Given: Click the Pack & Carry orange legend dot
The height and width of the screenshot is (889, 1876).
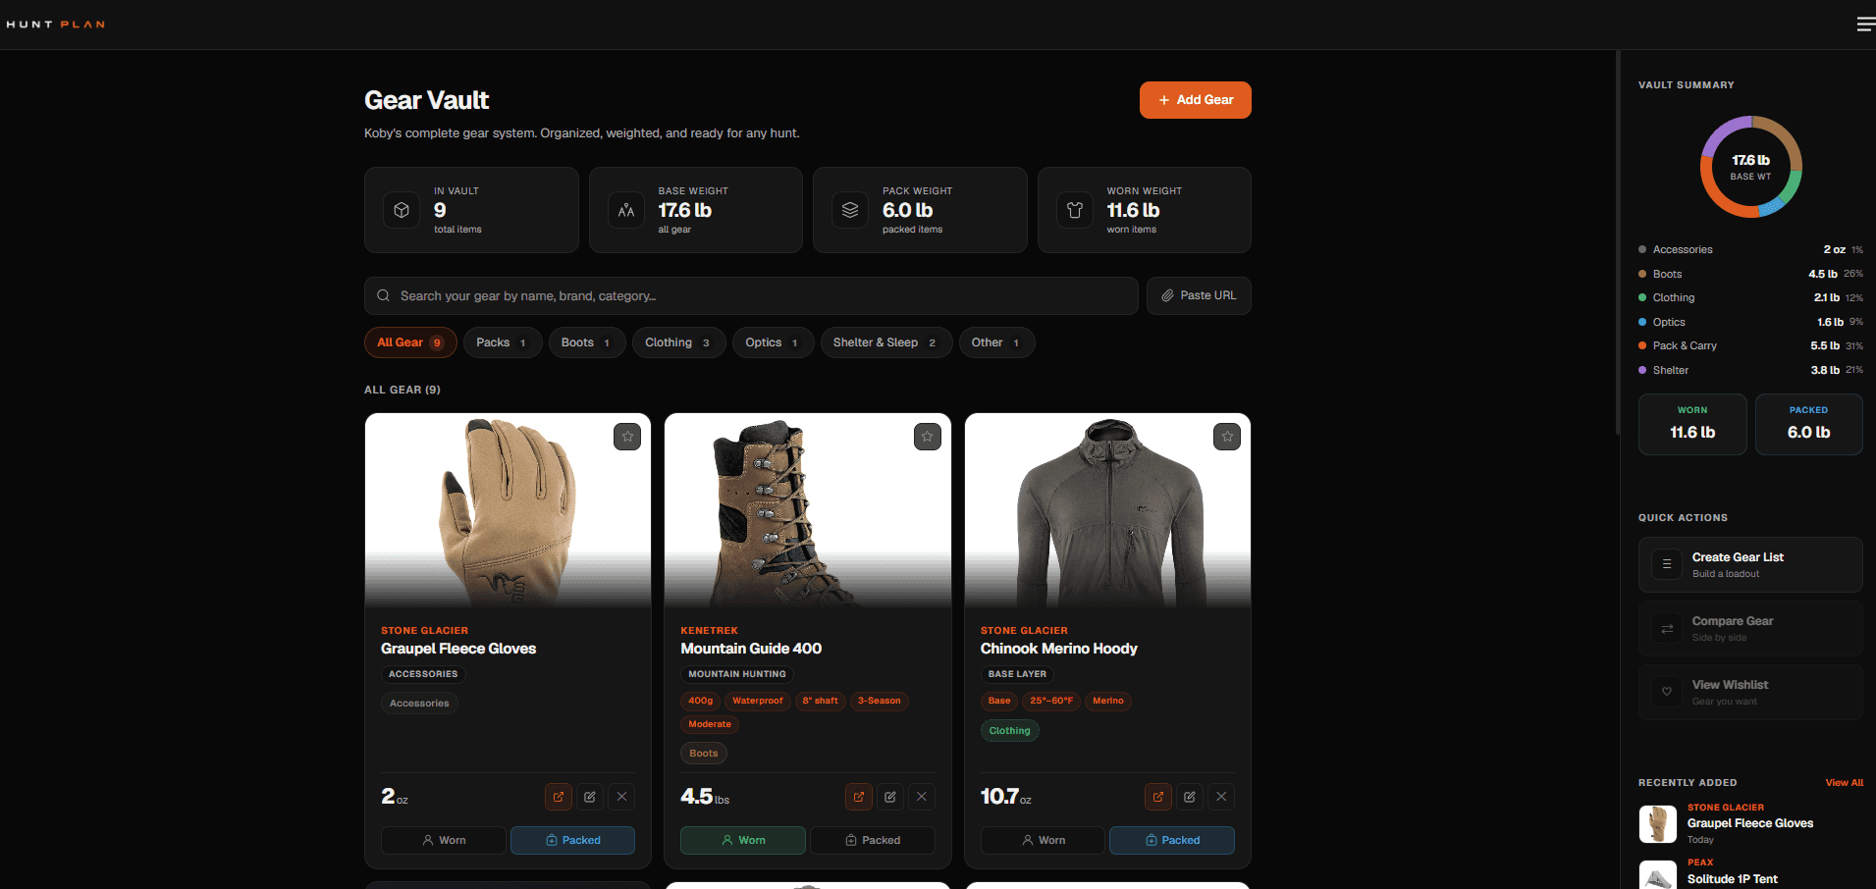Looking at the screenshot, I should [x=1642, y=345].
